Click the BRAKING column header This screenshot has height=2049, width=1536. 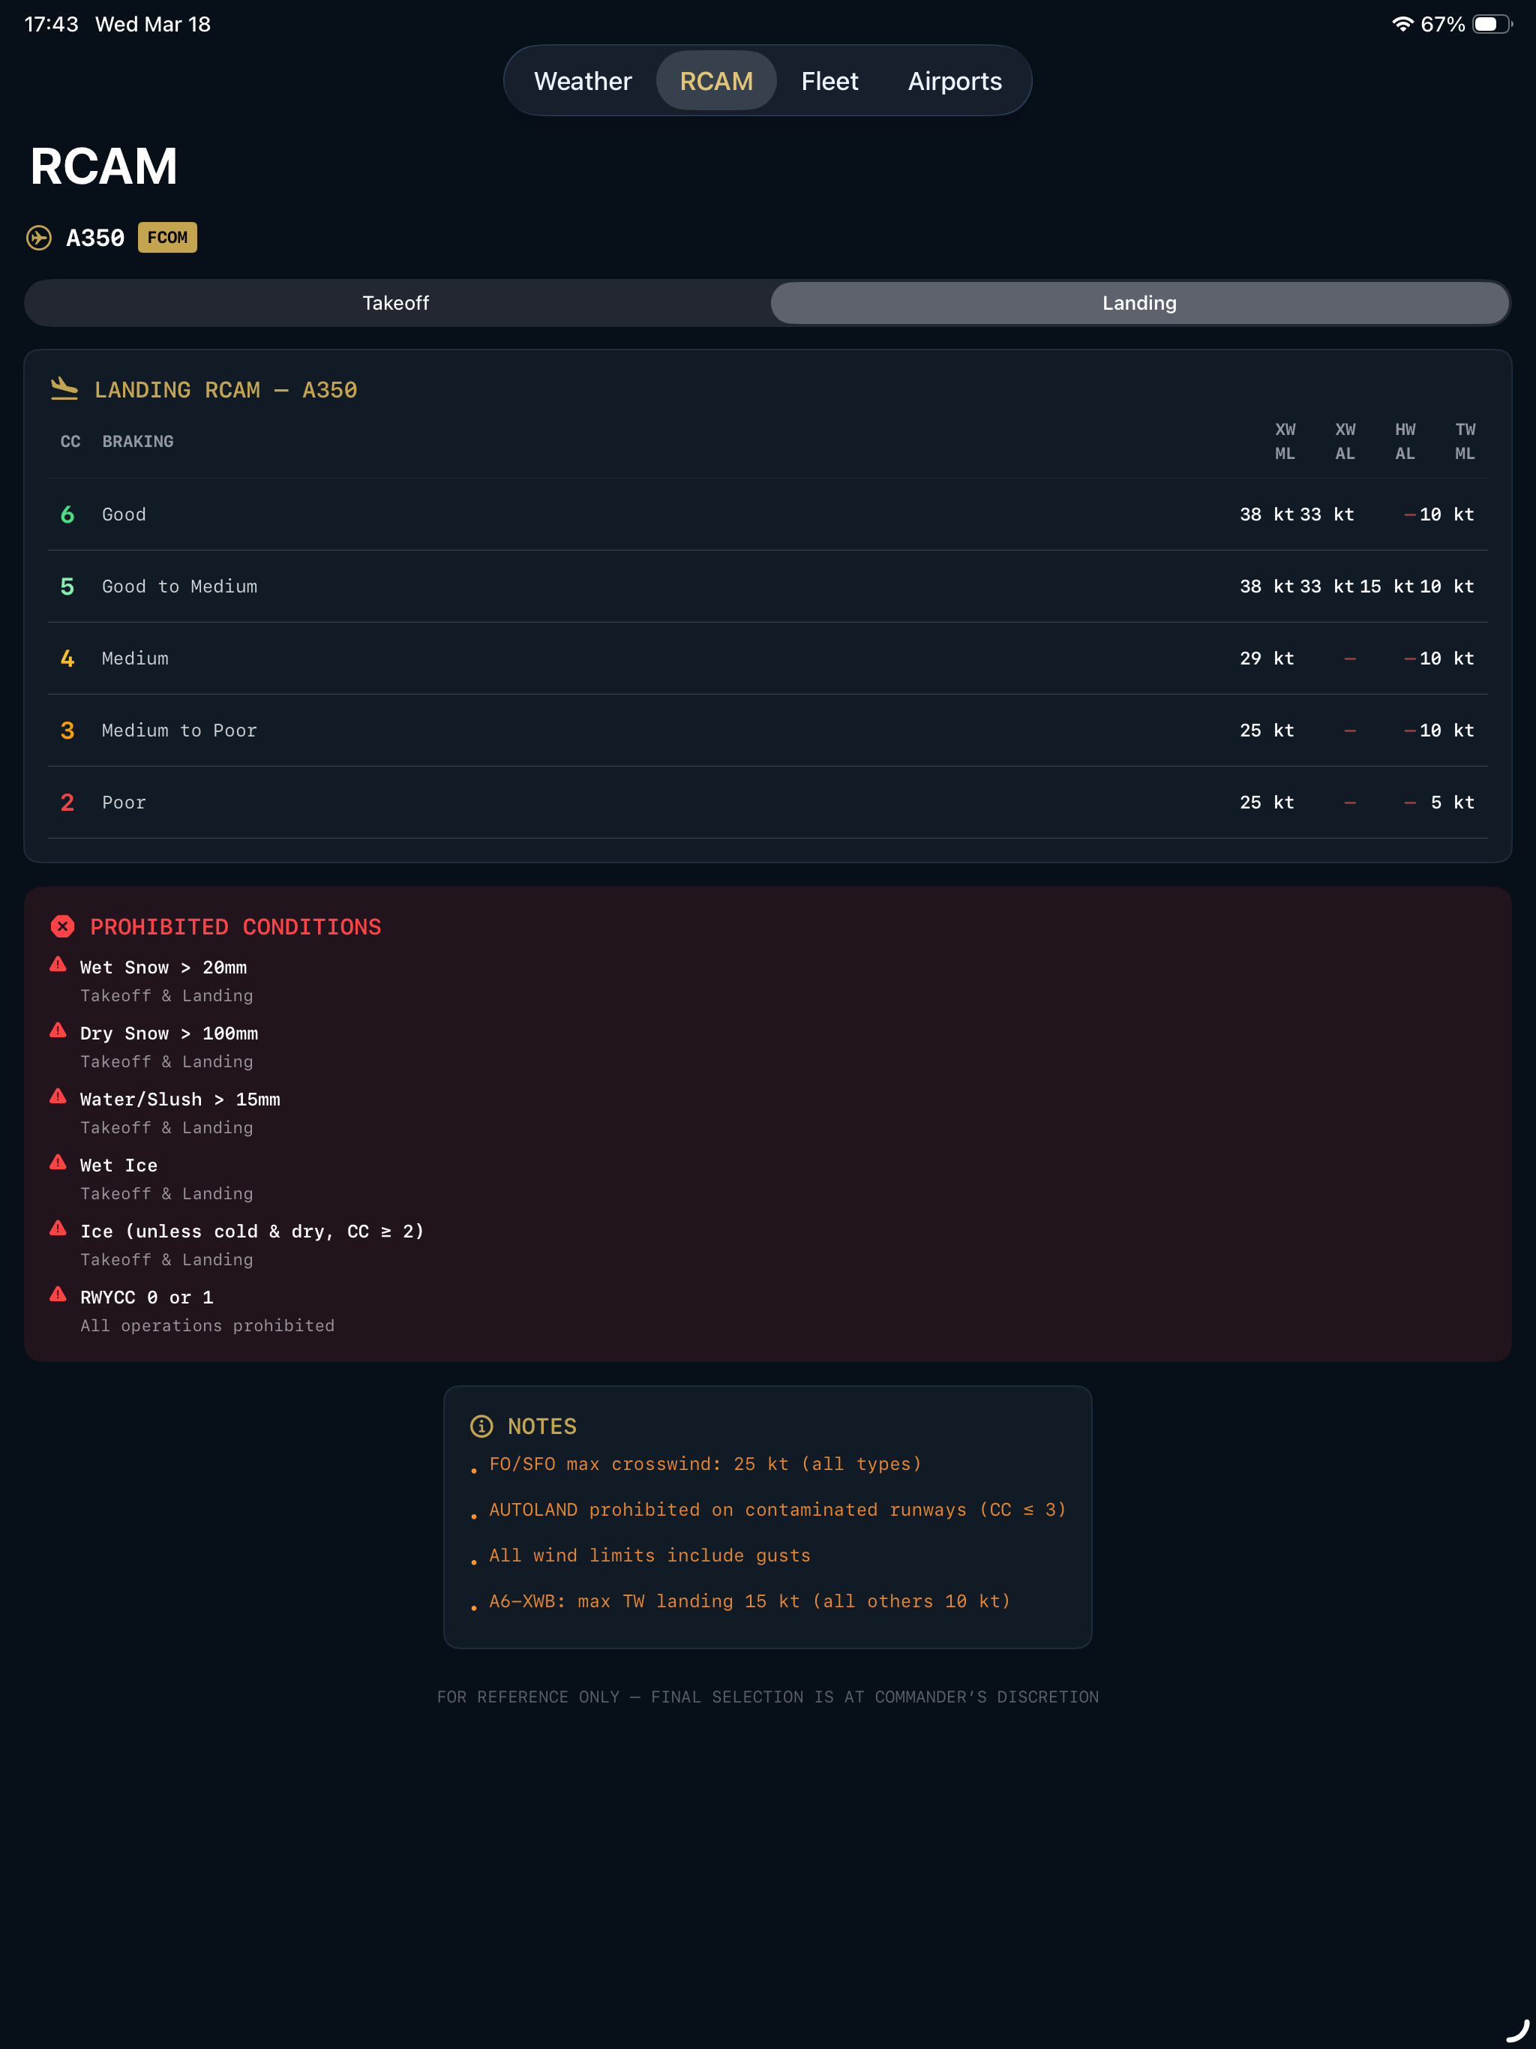(138, 441)
